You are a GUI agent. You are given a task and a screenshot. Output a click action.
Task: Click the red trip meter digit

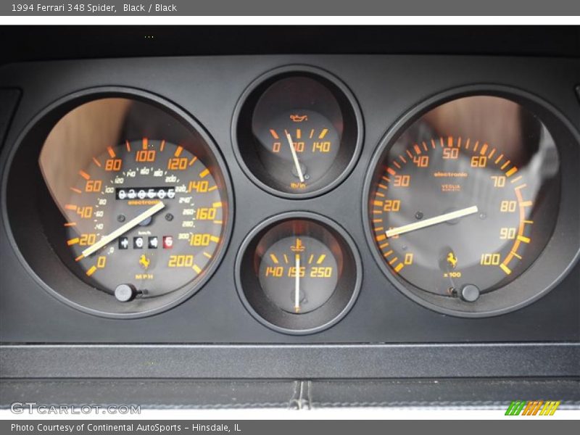click(x=167, y=242)
